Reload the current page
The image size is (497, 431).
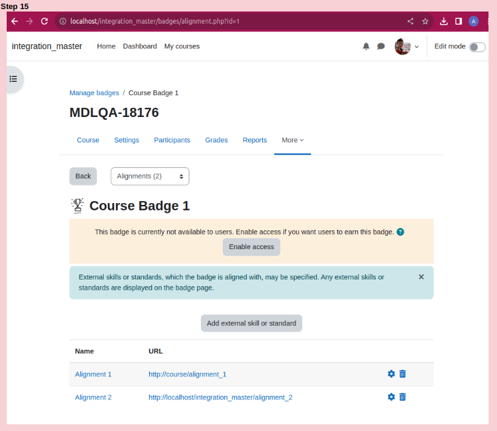tap(44, 21)
